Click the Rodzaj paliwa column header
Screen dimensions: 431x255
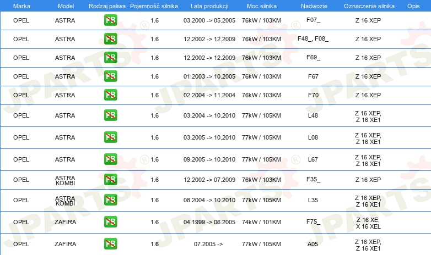(x=107, y=6)
